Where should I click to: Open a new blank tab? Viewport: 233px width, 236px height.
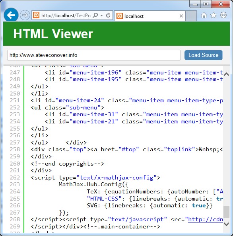point(191,16)
